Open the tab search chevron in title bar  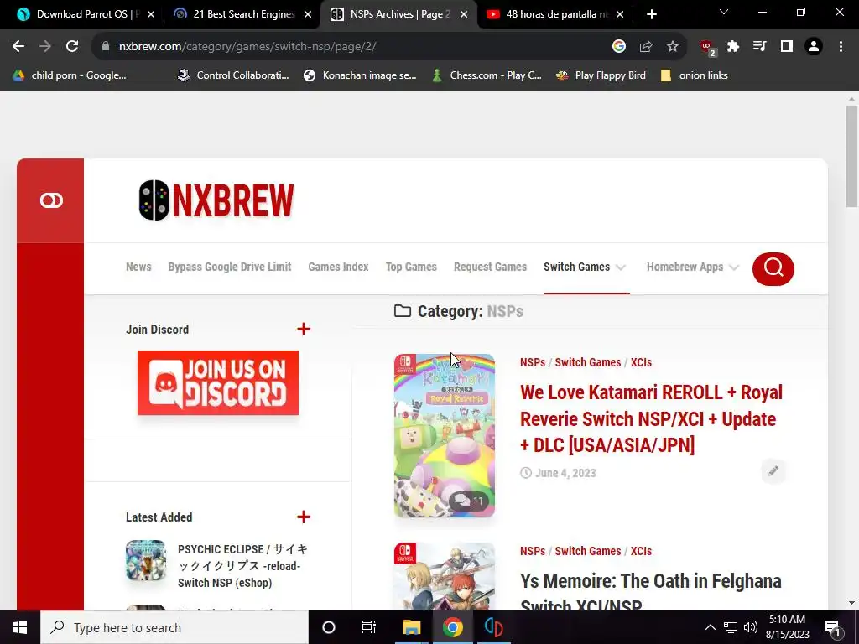[x=724, y=12]
